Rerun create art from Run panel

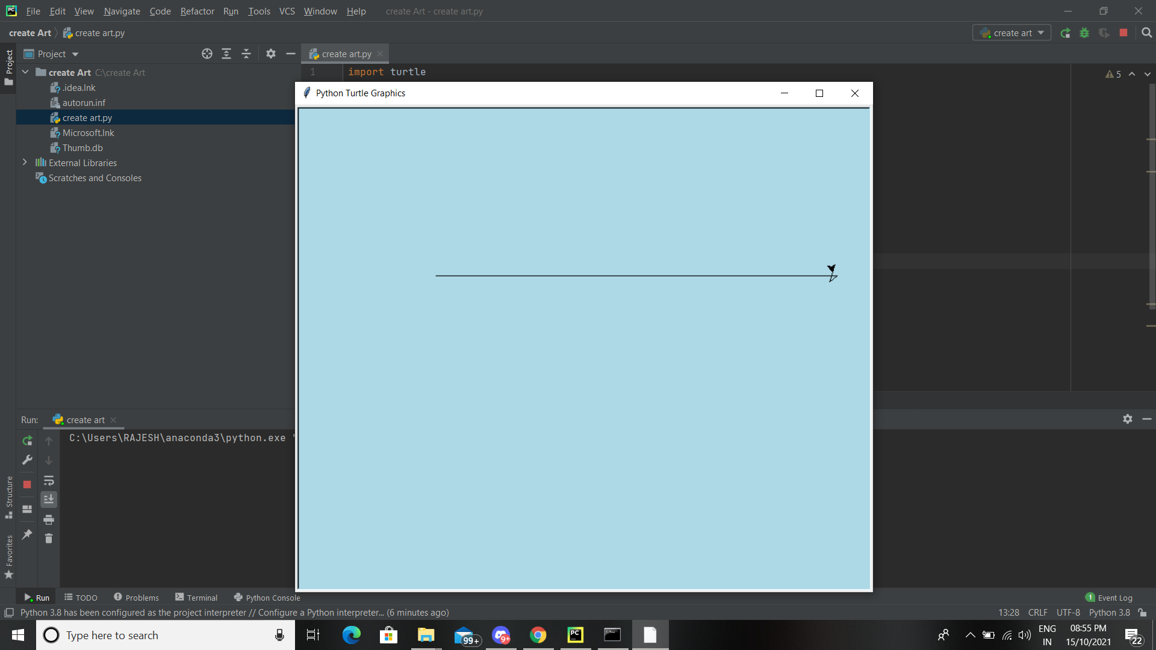coord(27,441)
